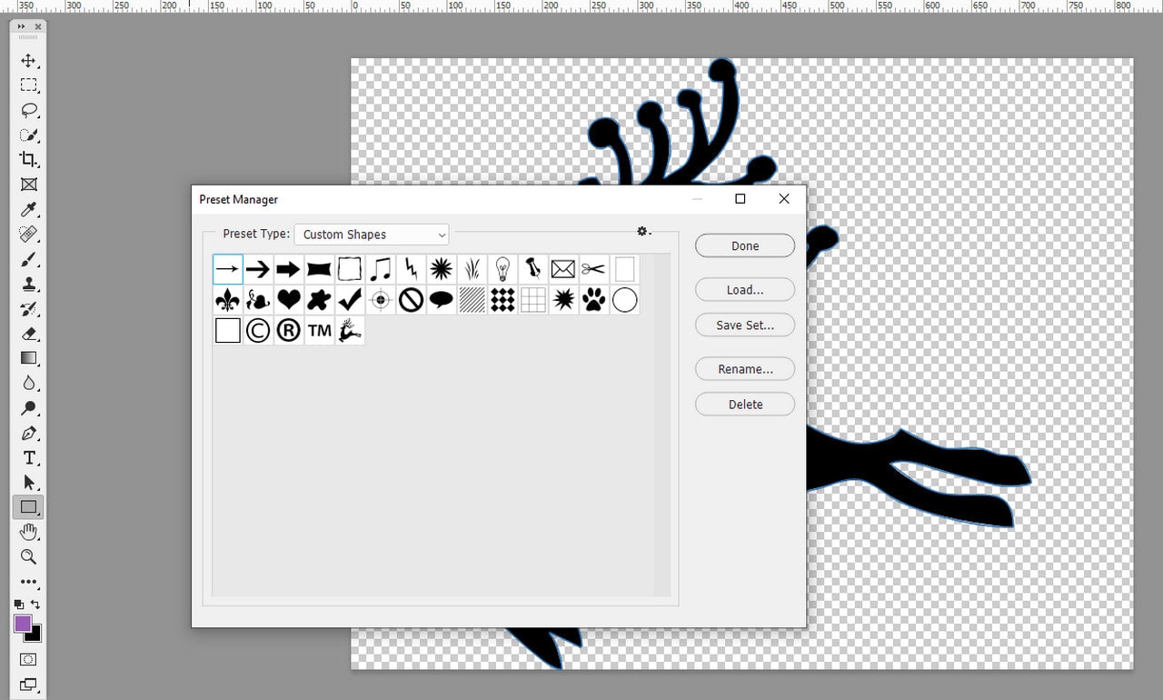
Task: Select the Blur tool
Action: coord(29,383)
